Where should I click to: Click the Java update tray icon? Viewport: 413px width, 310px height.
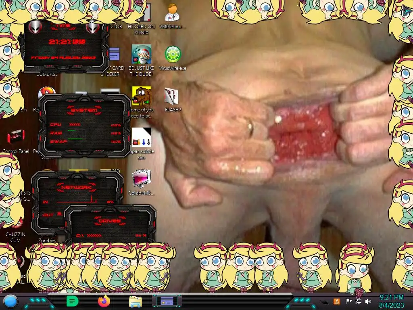(x=337, y=301)
